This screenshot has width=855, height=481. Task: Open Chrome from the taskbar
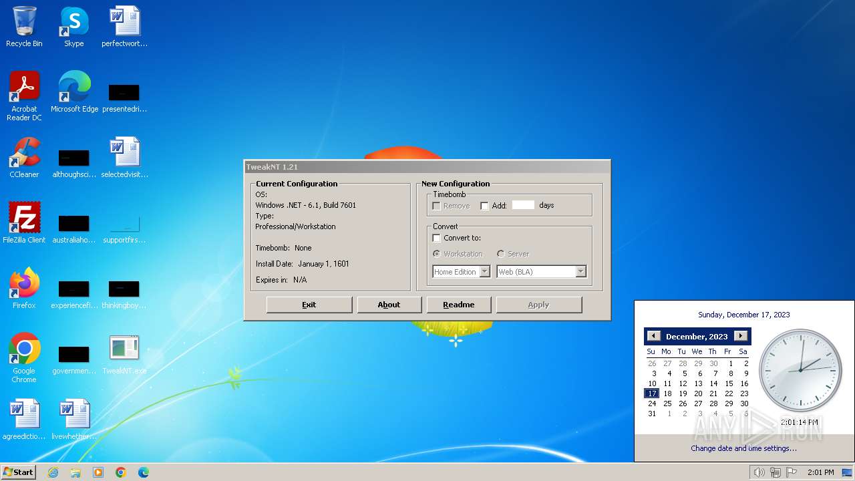121,472
